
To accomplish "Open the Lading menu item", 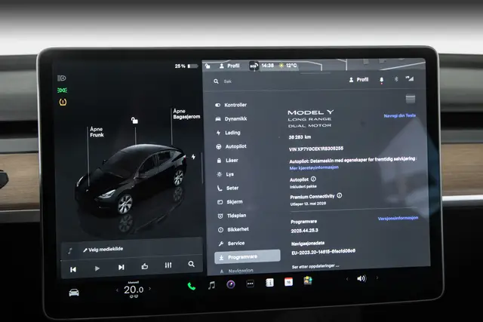I will coord(228,133).
